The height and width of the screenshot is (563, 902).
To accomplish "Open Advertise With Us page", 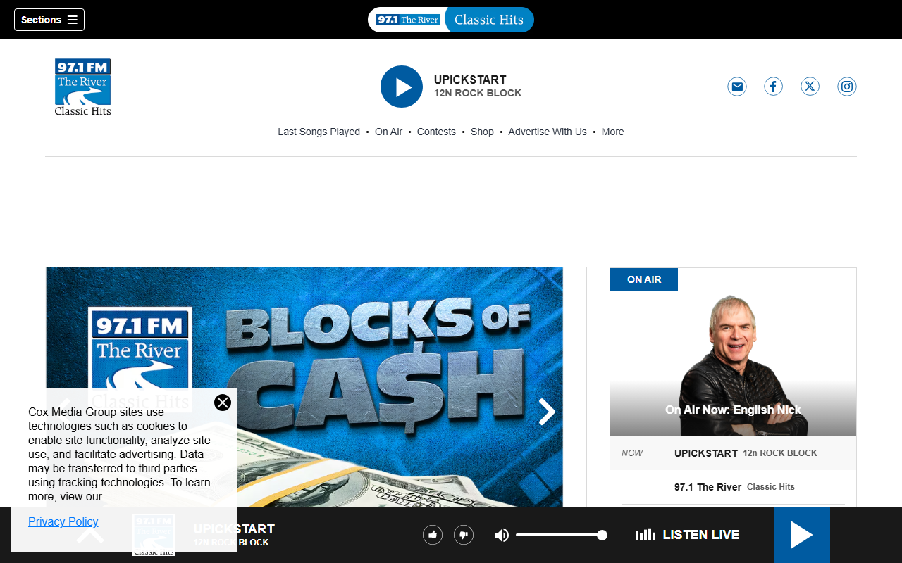I will 548,132.
